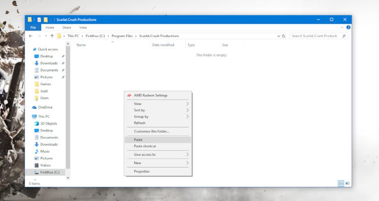Go up one folder level arrow
The width and height of the screenshot is (379, 201).
click(52, 36)
